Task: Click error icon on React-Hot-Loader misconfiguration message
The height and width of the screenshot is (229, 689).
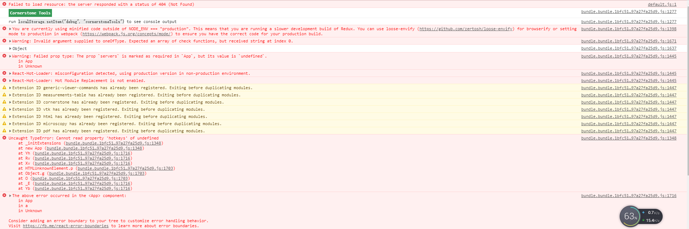Action: click(x=4, y=73)
